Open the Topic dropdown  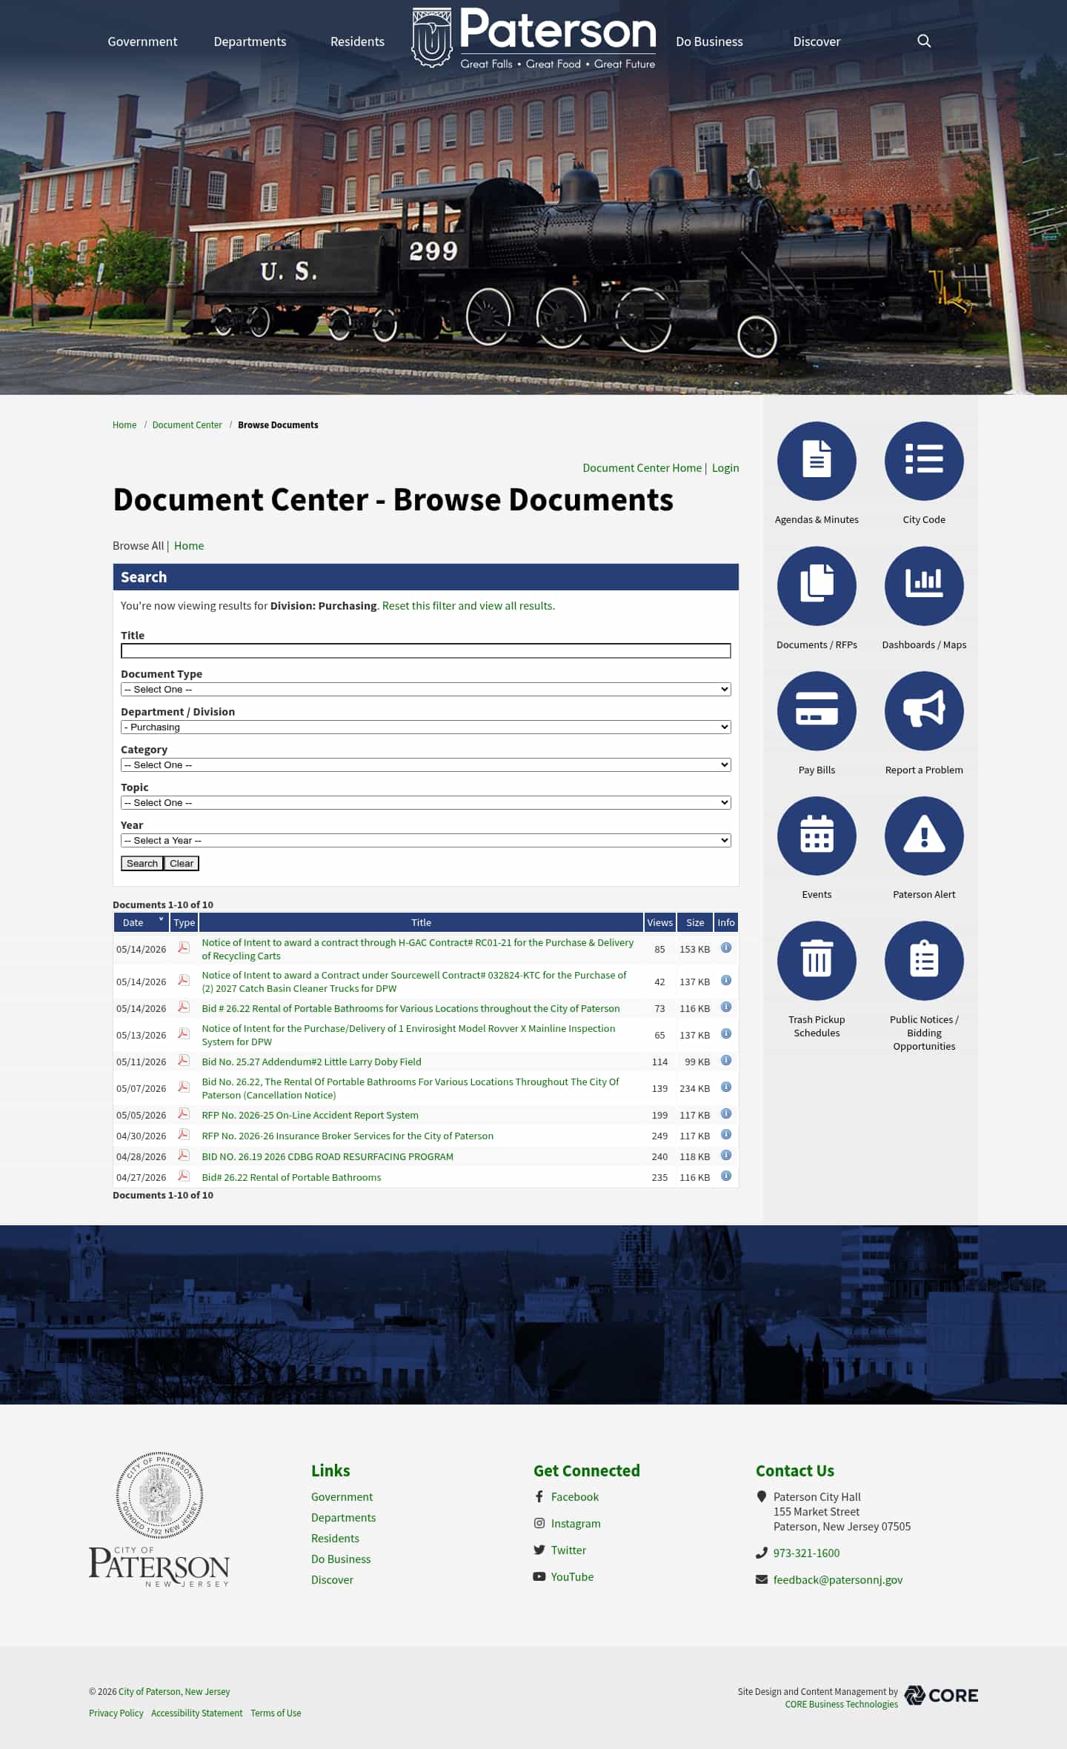click(x=426, y=802)
